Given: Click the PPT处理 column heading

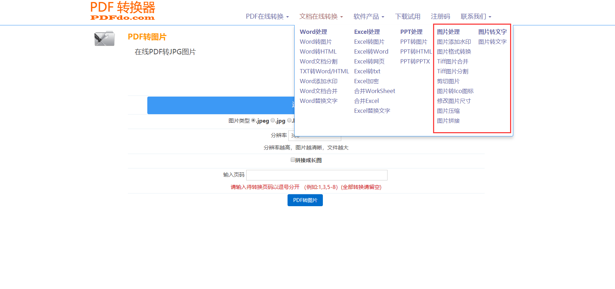Looking at the screenshot, I should pos(411,32).
